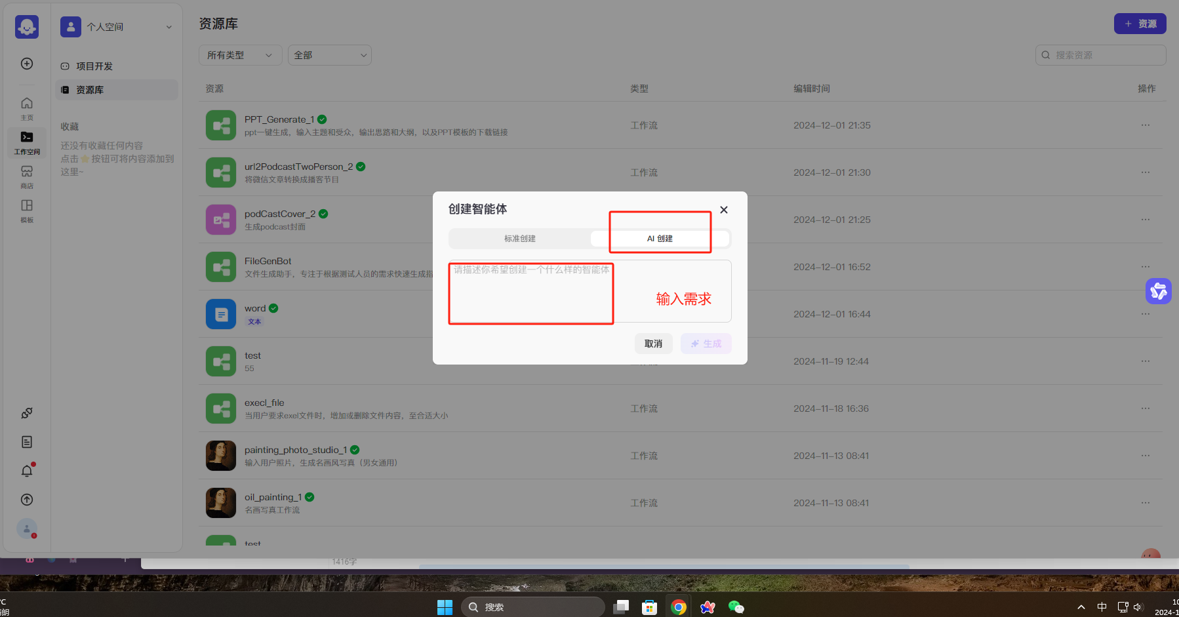The width and height of the screenshot is (1179, 617).
Task: Click the plugin/API icon in lower sidebar
Action: [27, 413]
